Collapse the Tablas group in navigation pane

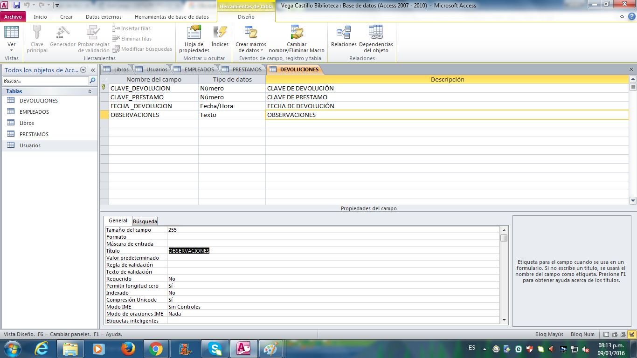[90, 91]
